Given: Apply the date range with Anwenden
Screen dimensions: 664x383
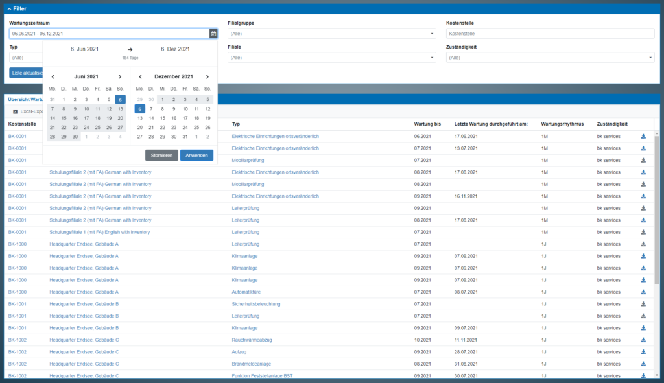Looking at the screenshot, I should coord(196,156).
